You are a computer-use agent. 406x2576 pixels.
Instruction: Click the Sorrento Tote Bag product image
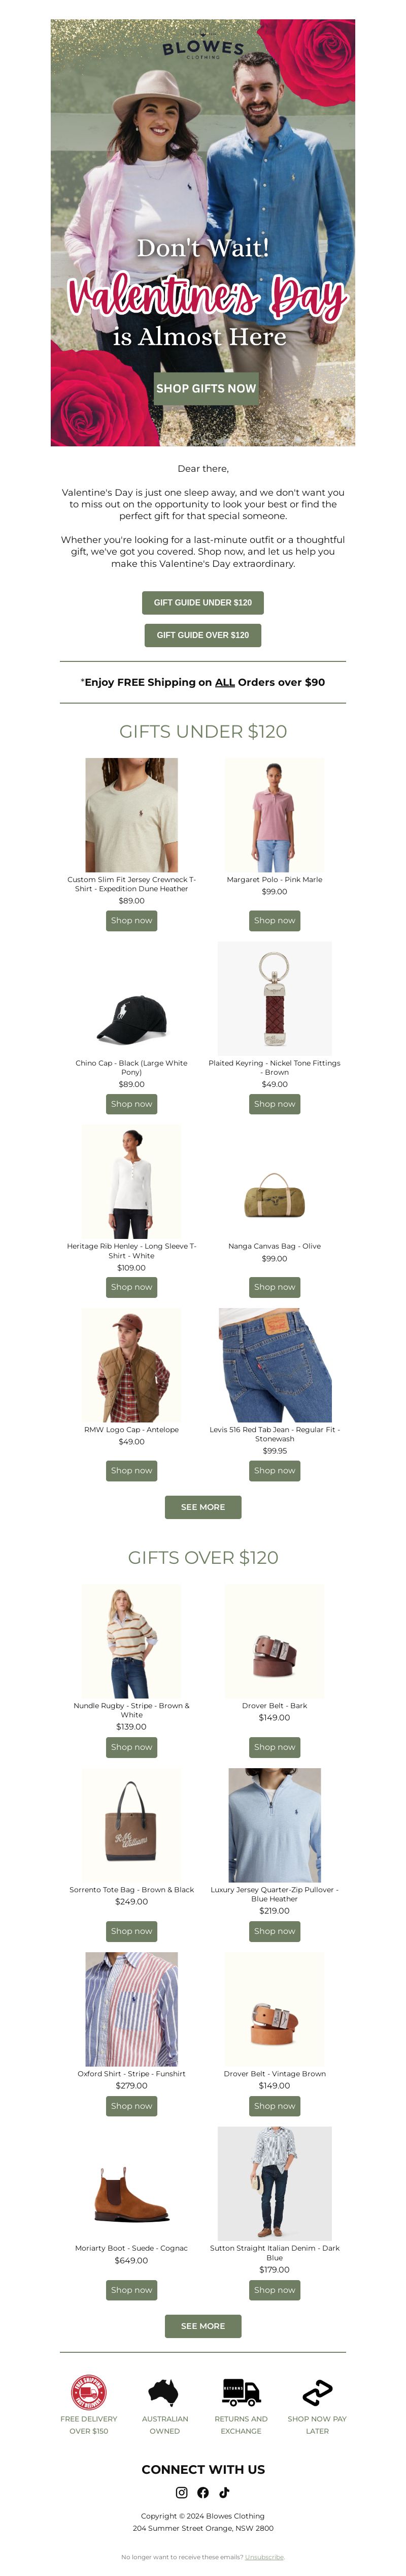131,1825
